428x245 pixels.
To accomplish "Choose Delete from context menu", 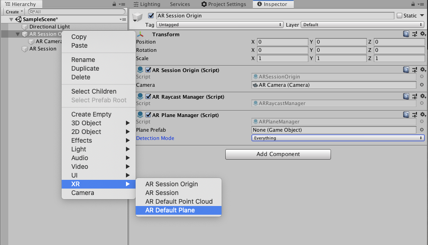I will [x=98, y=77].
